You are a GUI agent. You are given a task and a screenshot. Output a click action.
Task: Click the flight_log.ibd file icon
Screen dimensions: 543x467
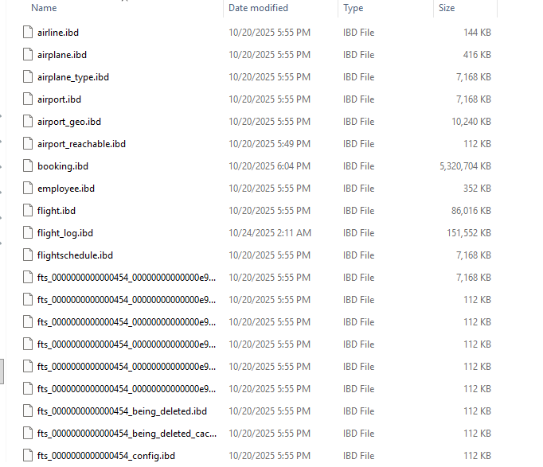point(28,233)
